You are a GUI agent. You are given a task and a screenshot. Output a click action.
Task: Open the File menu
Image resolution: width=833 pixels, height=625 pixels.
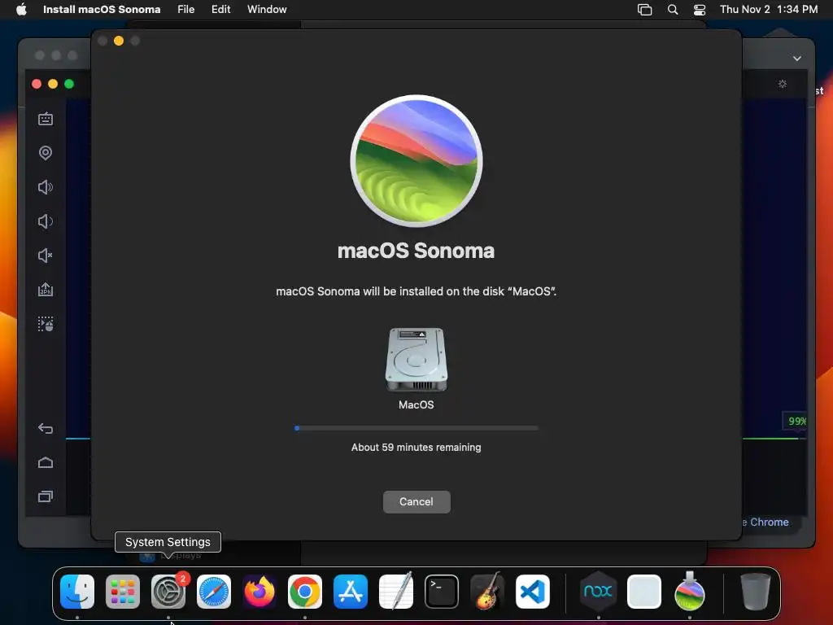(x=186, y=9)
